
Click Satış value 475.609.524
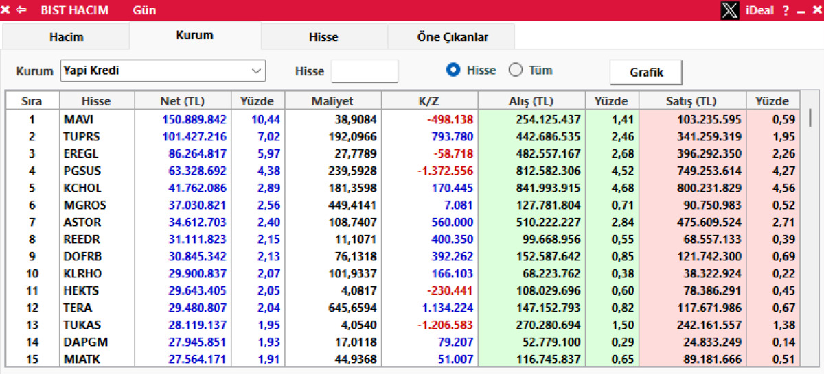pyautogui.click(x=709, y=222)
